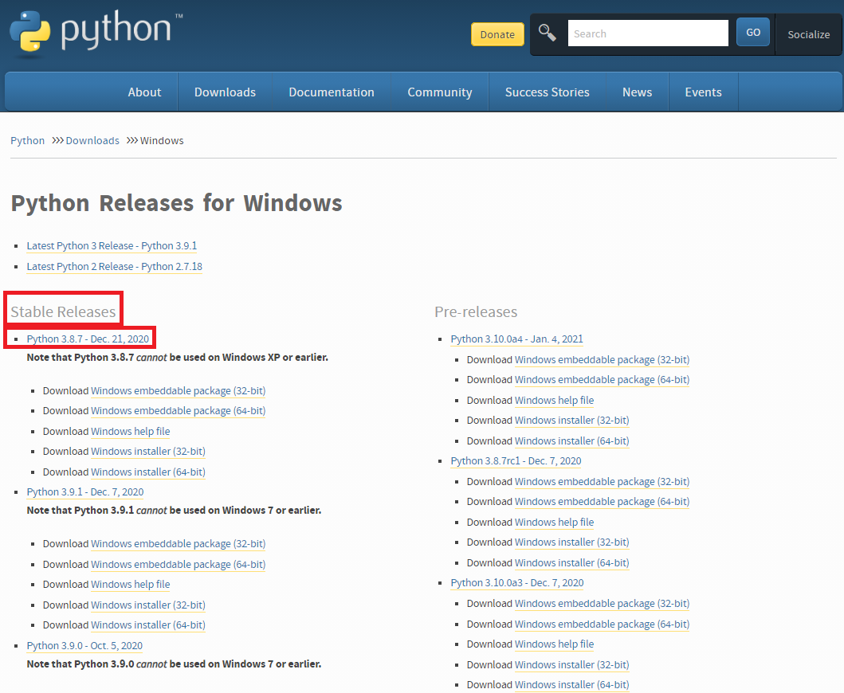Download Python 3.9.1 Windows embeddable package (64-bit)
The height and width of the screenshot is (693, 844).
click(179, 565)
